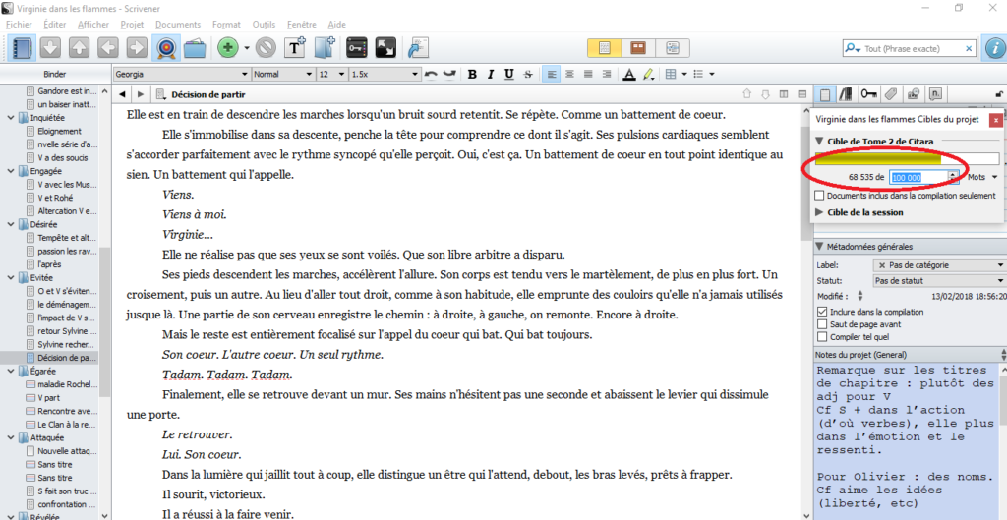Viewport: 1007px width, 520px height.
Task: Click the editor undo arrow
Action: [x=432, y=75]
